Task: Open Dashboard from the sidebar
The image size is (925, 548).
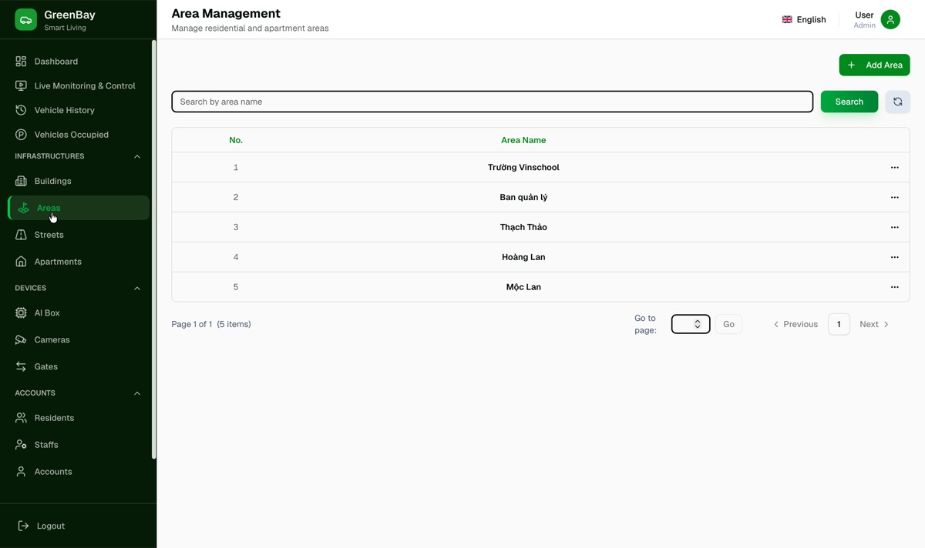Action: [x=78, y=61]
